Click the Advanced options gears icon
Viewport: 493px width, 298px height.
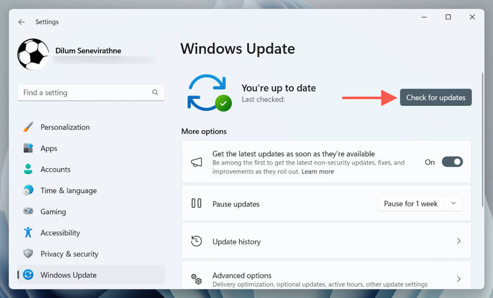point(196,279)
